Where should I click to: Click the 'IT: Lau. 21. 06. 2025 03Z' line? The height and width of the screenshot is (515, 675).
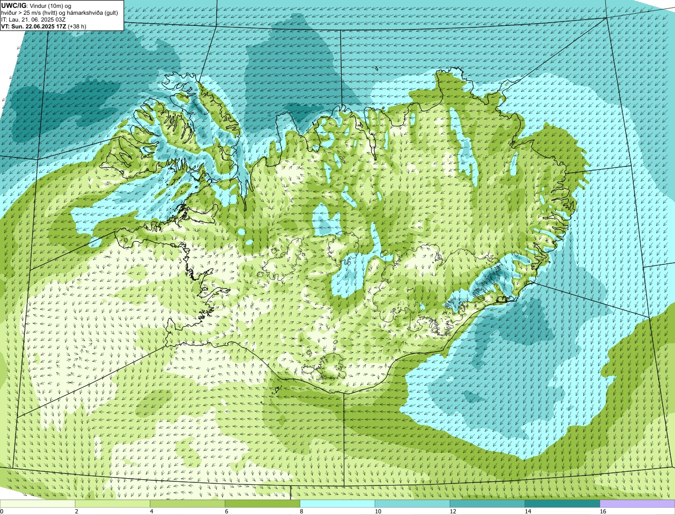tap(33, 19)
